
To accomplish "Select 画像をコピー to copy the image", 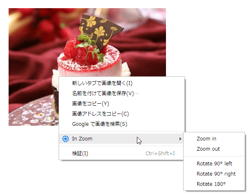I will tap(91, 104).
